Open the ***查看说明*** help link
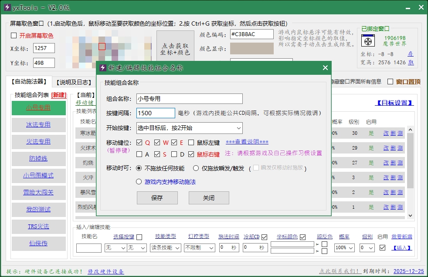Image resolution: width=428 pixels, height=277 pixels. tap(247, 142)
